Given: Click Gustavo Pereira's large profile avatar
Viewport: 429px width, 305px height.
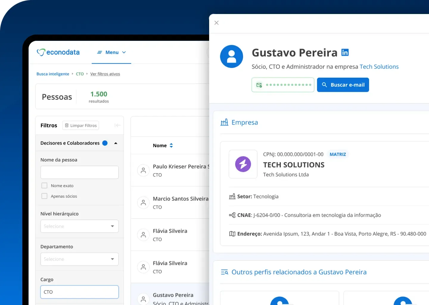Looking at the screenshot, I should click(231, 56).
